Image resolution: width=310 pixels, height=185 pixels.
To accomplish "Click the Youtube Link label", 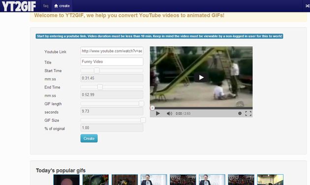I will coord(55,52).
